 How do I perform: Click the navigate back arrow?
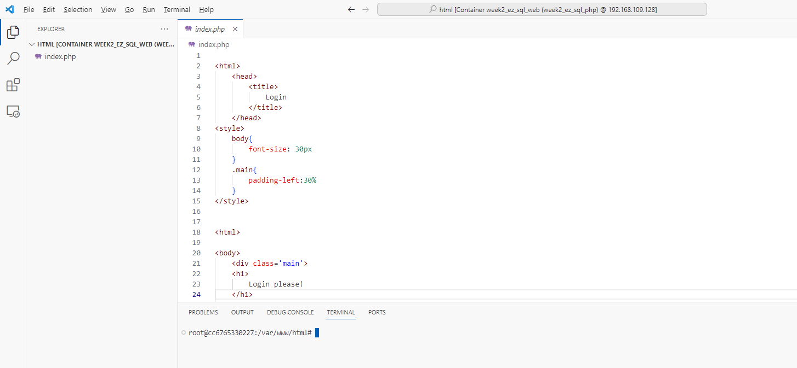coord(351,10)
